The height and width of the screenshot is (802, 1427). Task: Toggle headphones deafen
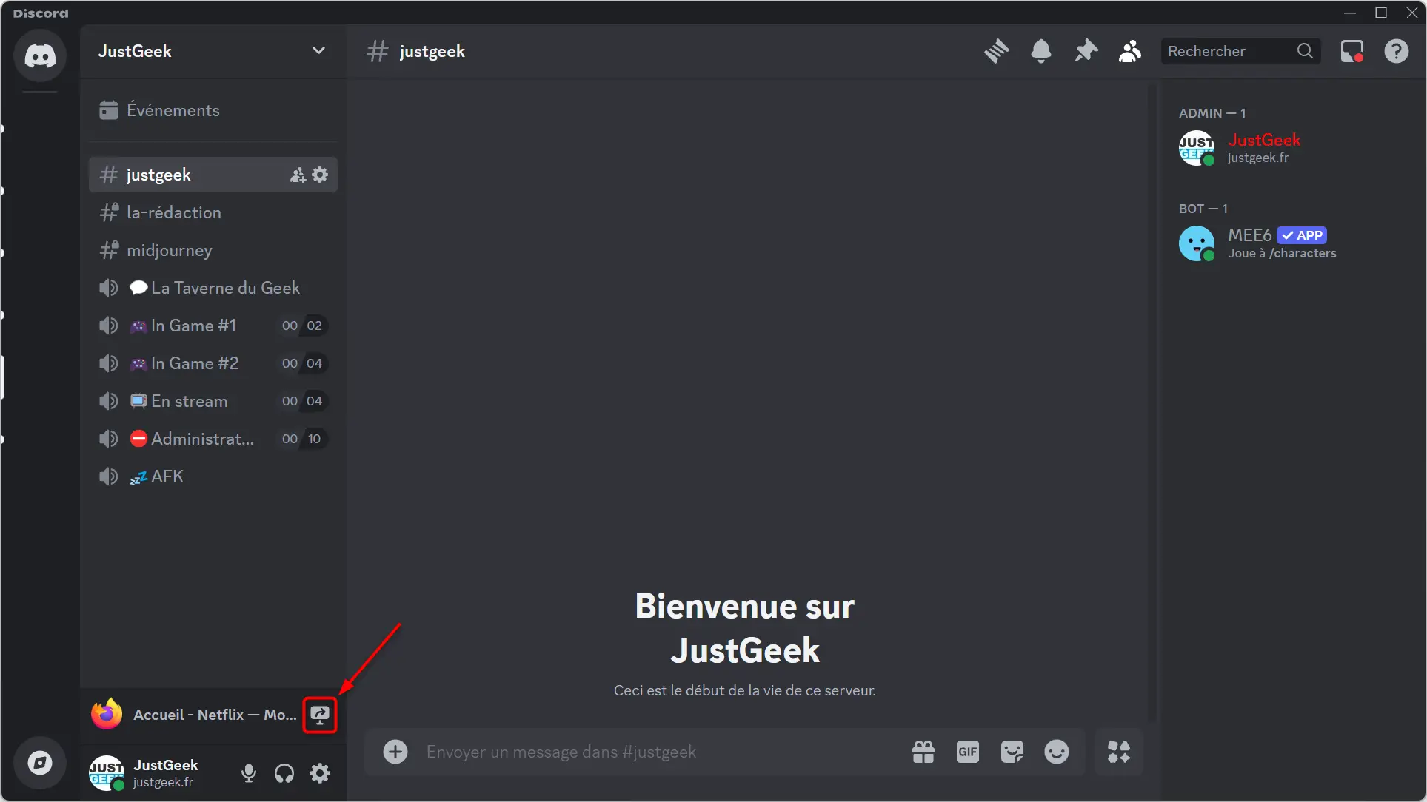point(284,773)
